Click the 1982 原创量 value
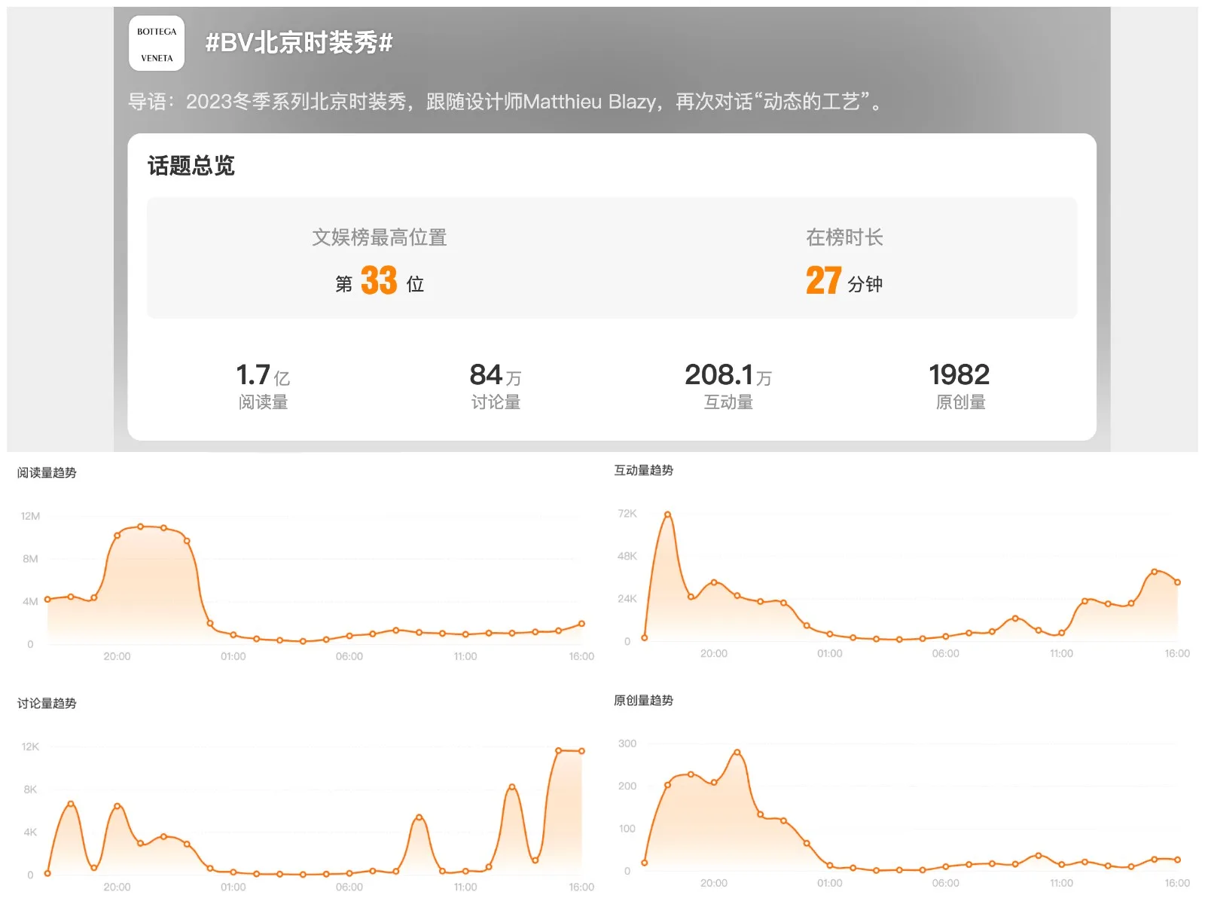 tap(960, 384)
